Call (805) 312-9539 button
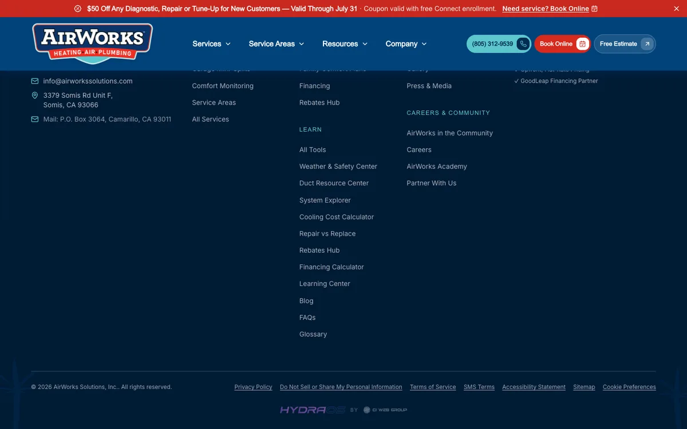Viewport: 687px width, 429px height. pos(499,44)
